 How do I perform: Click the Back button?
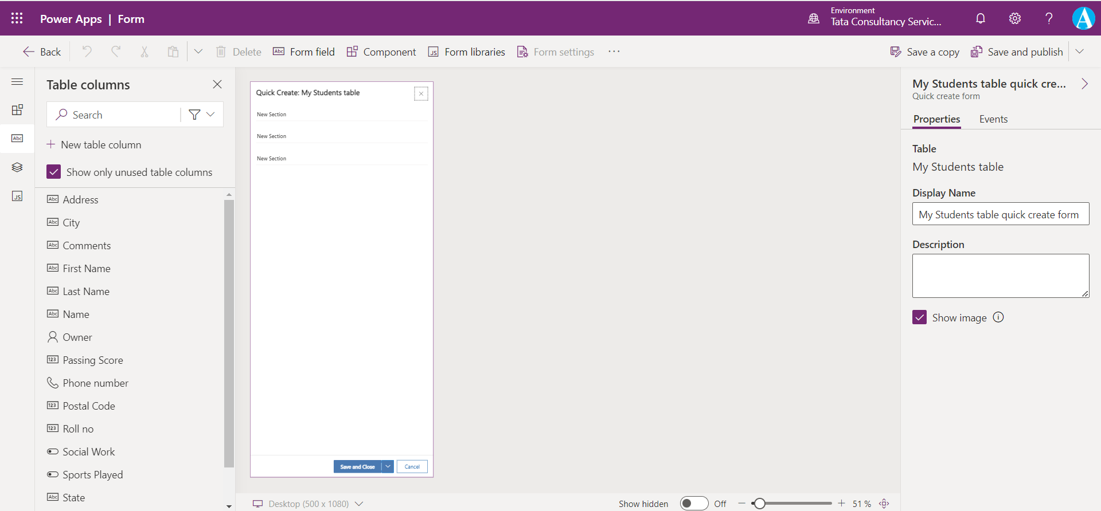click(42, 52)
